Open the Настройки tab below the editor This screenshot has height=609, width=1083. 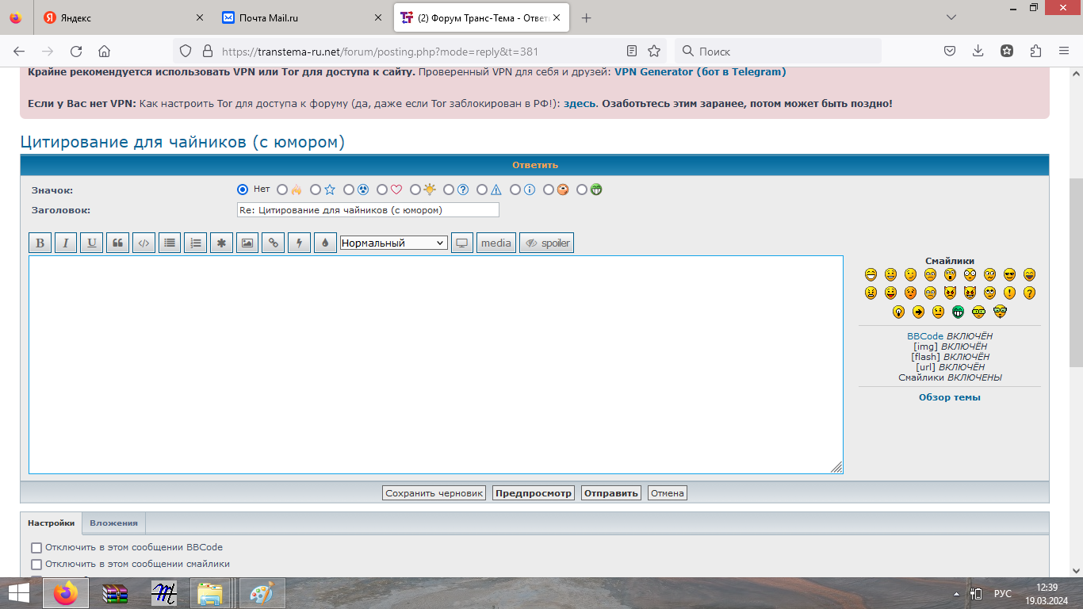tap(52, 523)
